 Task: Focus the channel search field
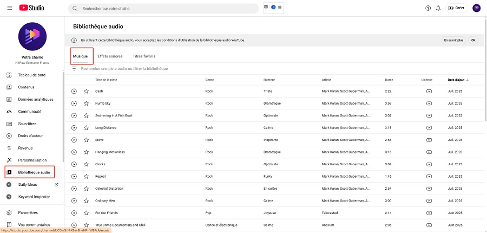coord(163,9)
